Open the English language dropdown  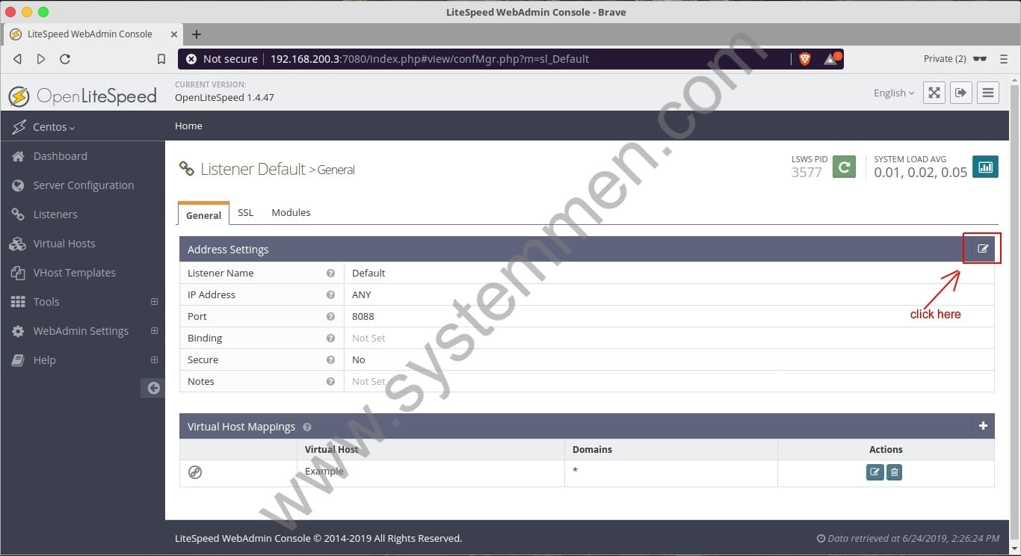(894, 93)
